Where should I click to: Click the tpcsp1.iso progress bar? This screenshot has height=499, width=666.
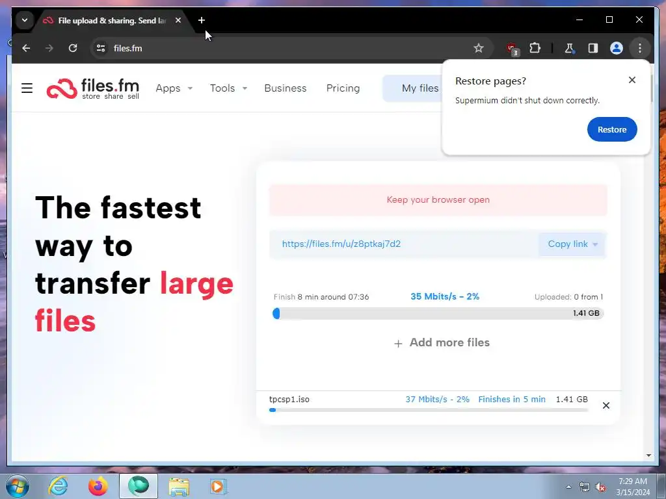429,410
